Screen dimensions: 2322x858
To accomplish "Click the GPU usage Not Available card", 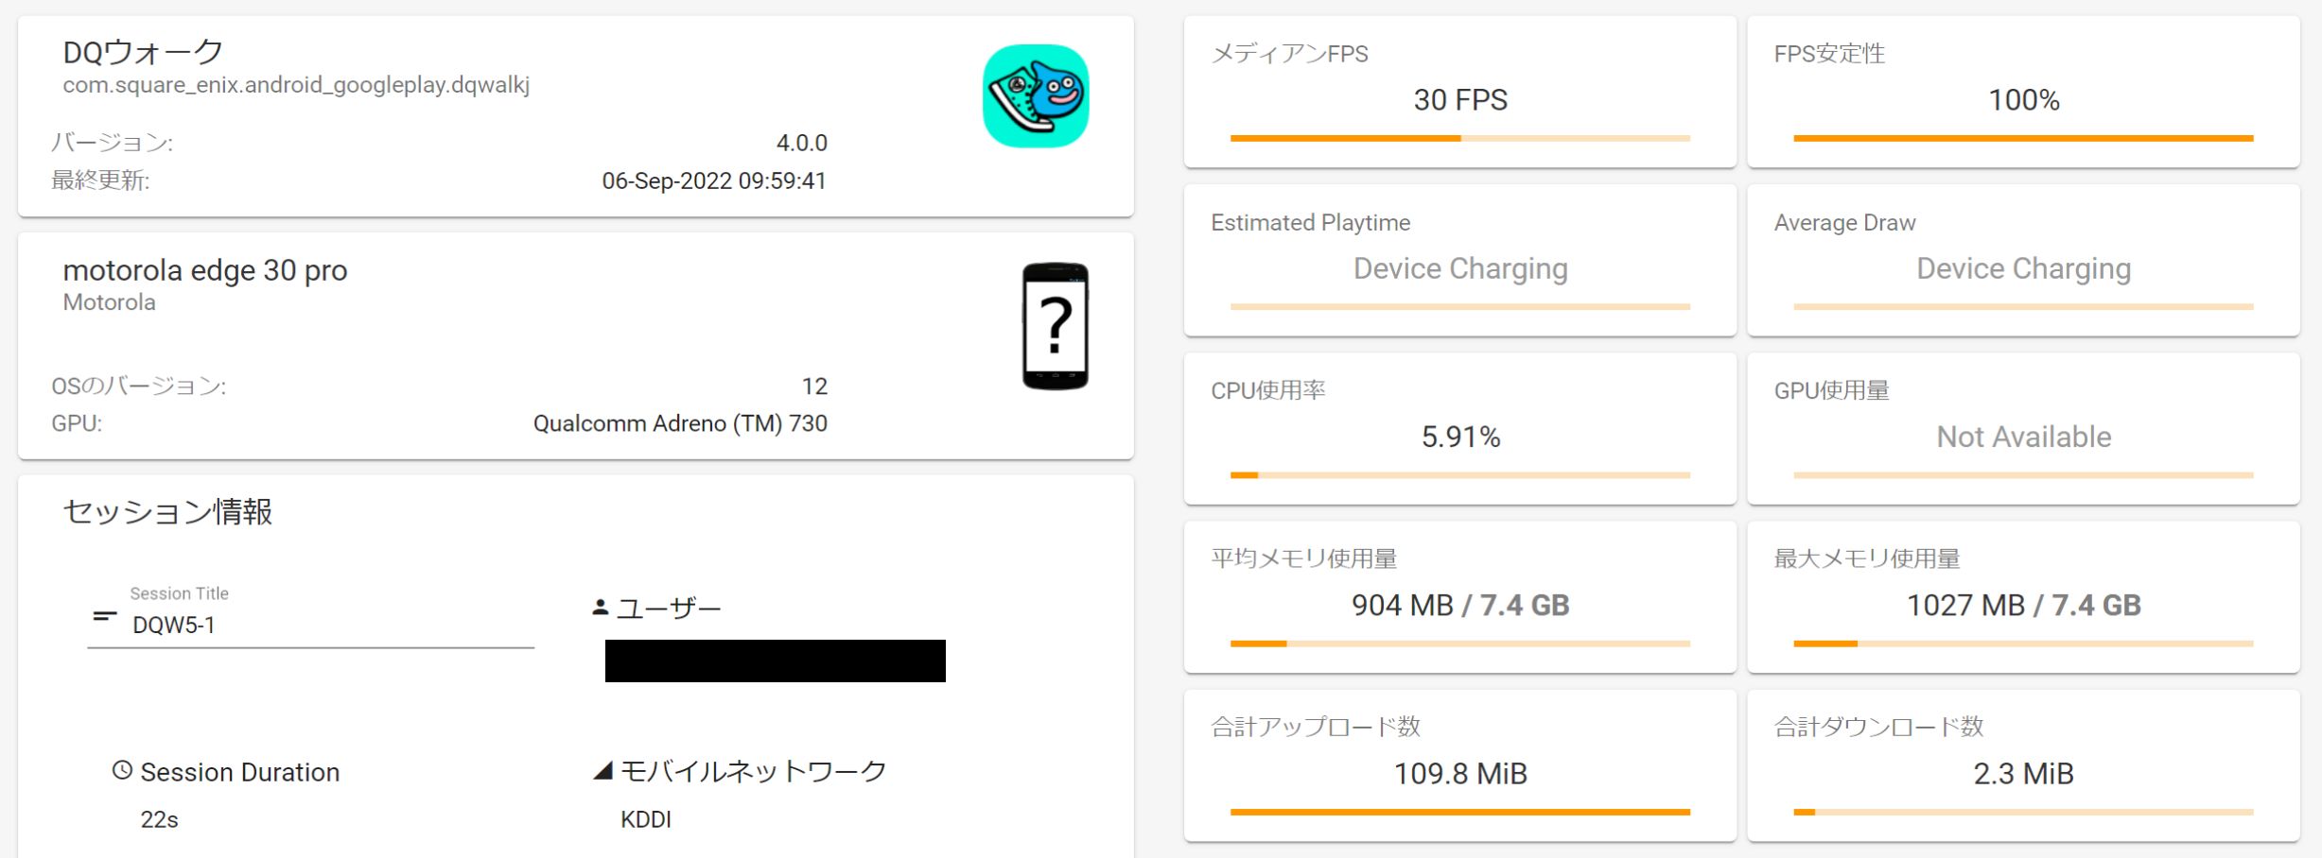I will (x=2023, y=429).
